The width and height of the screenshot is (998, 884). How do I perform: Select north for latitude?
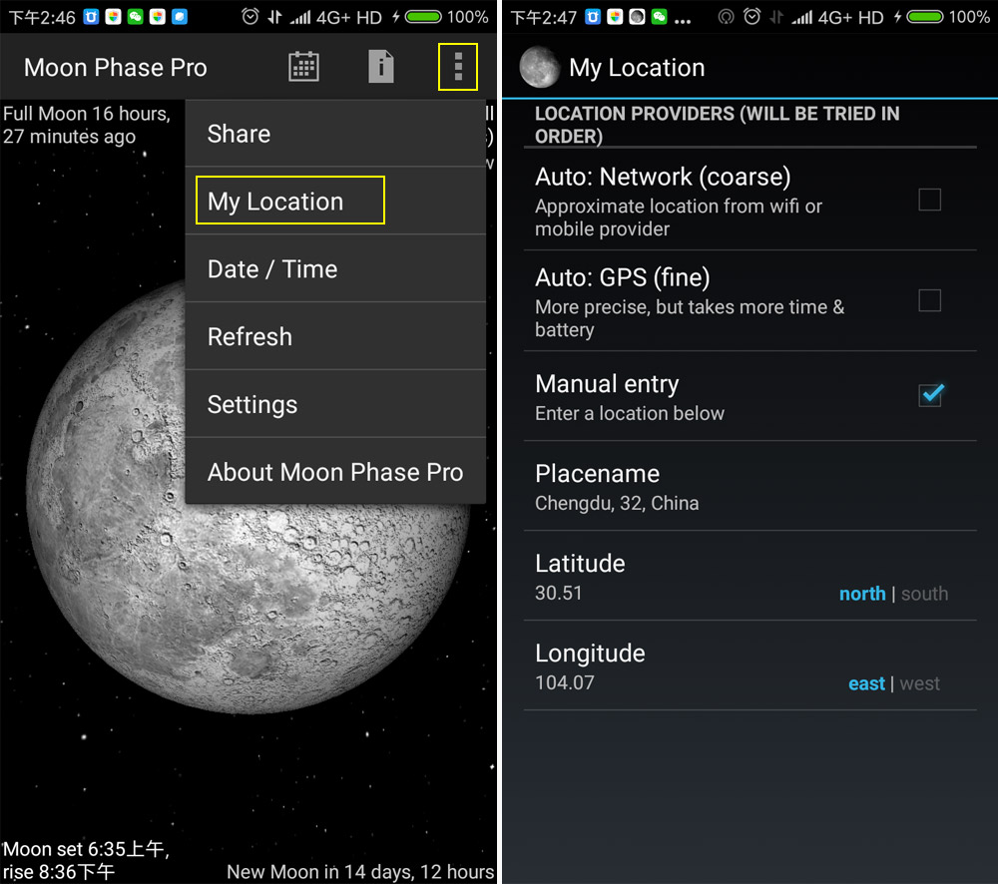(862, 594)
